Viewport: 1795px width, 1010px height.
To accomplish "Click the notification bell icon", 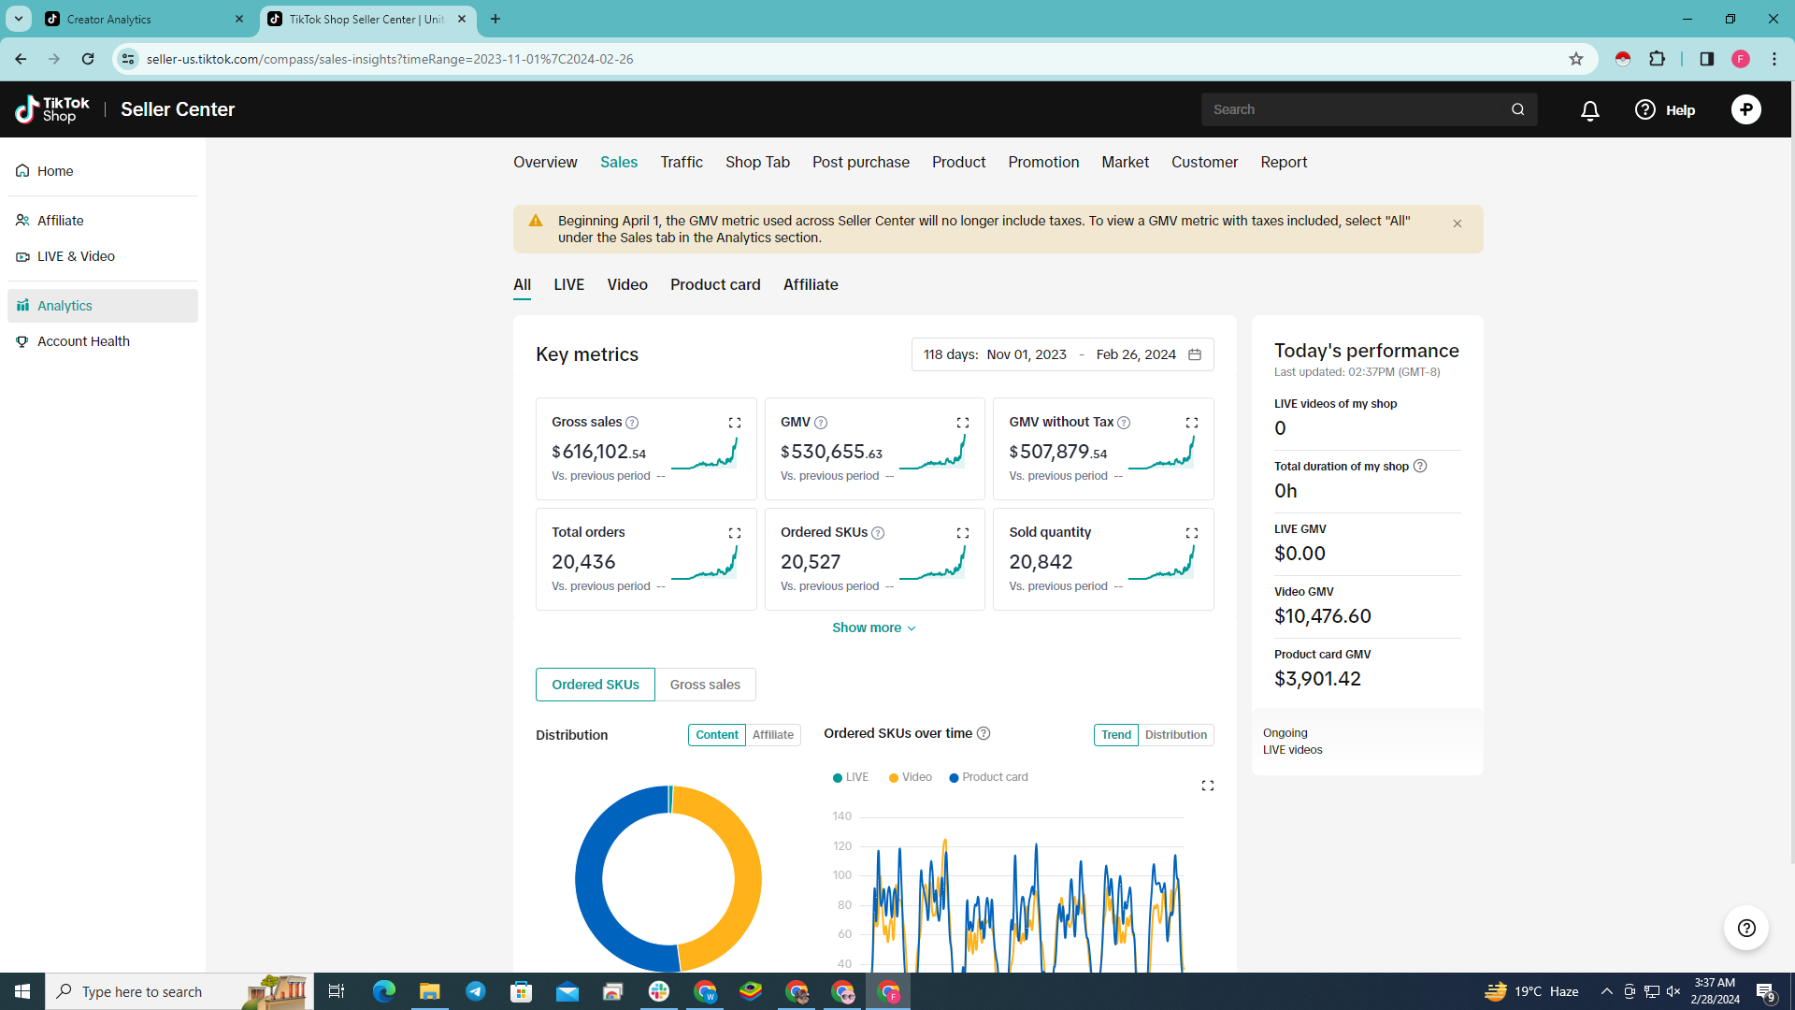I will [x=1589, y=110].
